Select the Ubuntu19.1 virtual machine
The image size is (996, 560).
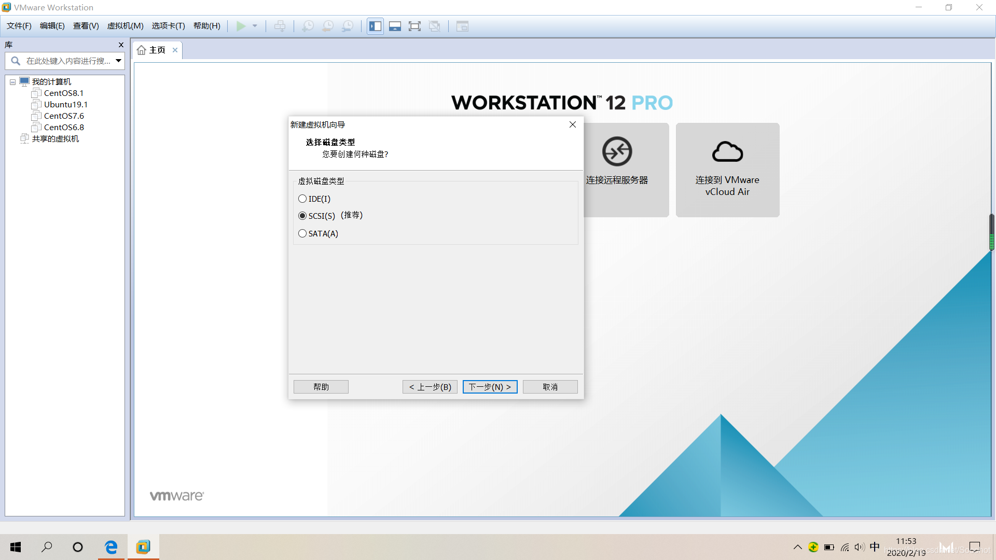65,105
